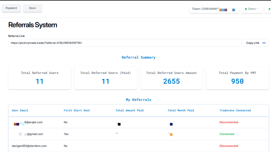Screen dimensions: 271x152
Task: Click the chain link icon on Copy Link
Action: pos(264,43)
